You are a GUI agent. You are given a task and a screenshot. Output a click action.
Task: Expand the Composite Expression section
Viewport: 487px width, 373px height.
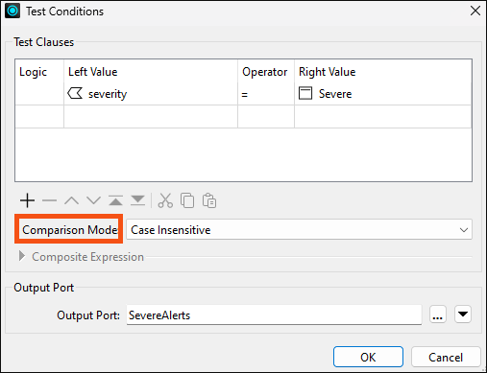22,256
